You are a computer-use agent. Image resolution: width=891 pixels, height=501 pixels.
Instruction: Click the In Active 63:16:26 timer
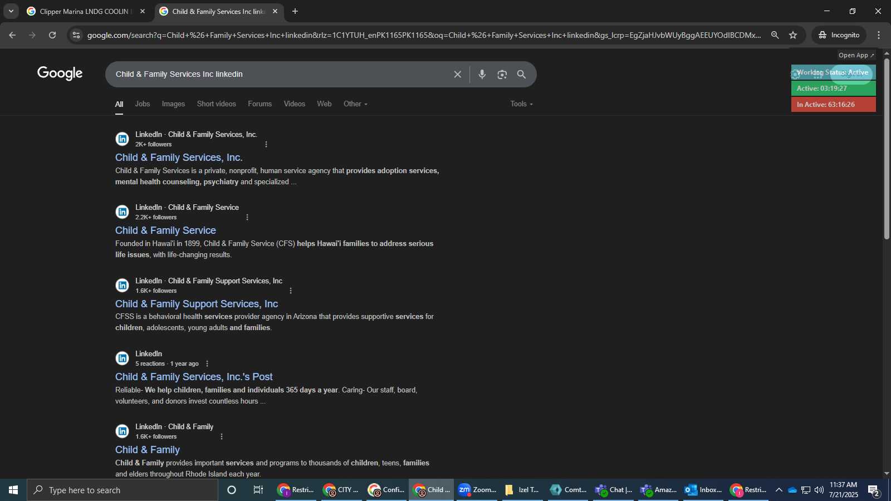[834, 105]
